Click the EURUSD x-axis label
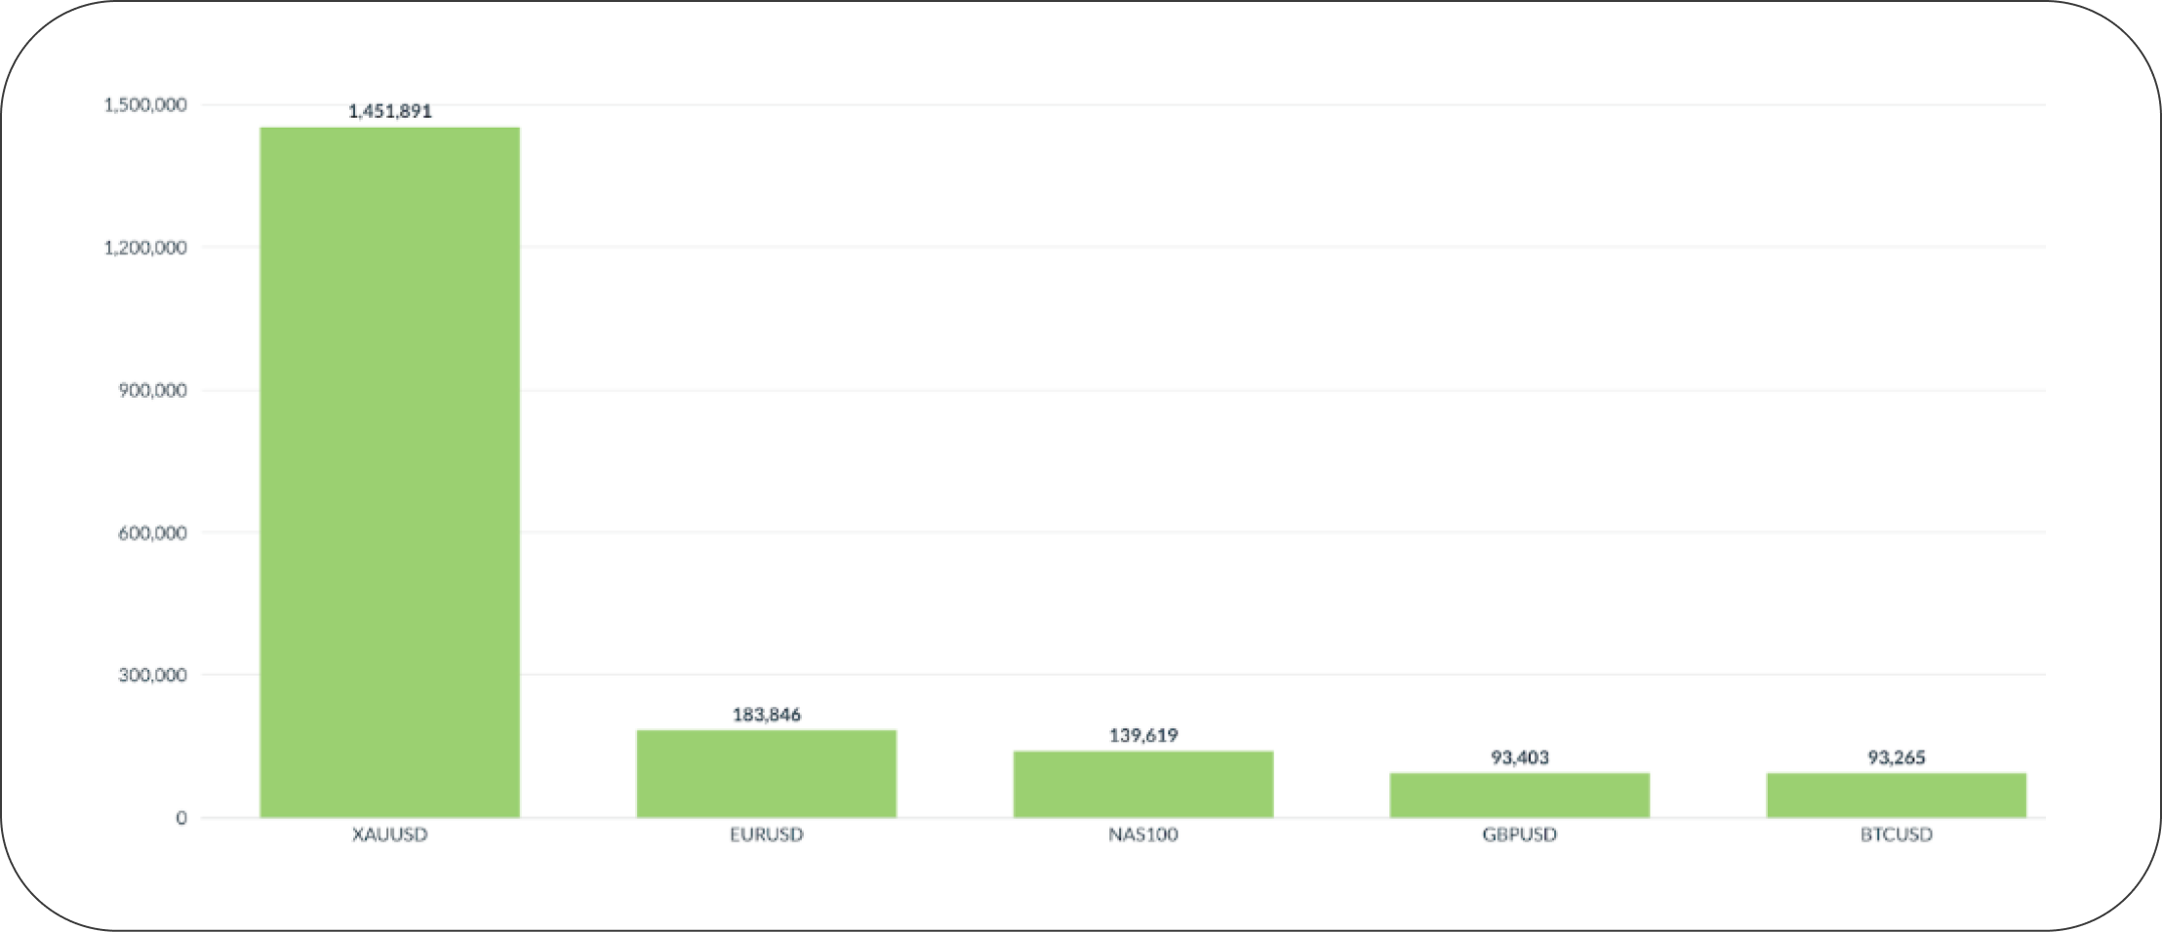Image resolution: width=2162 pixels, height=932 pixels. click(x=766, y=835)
